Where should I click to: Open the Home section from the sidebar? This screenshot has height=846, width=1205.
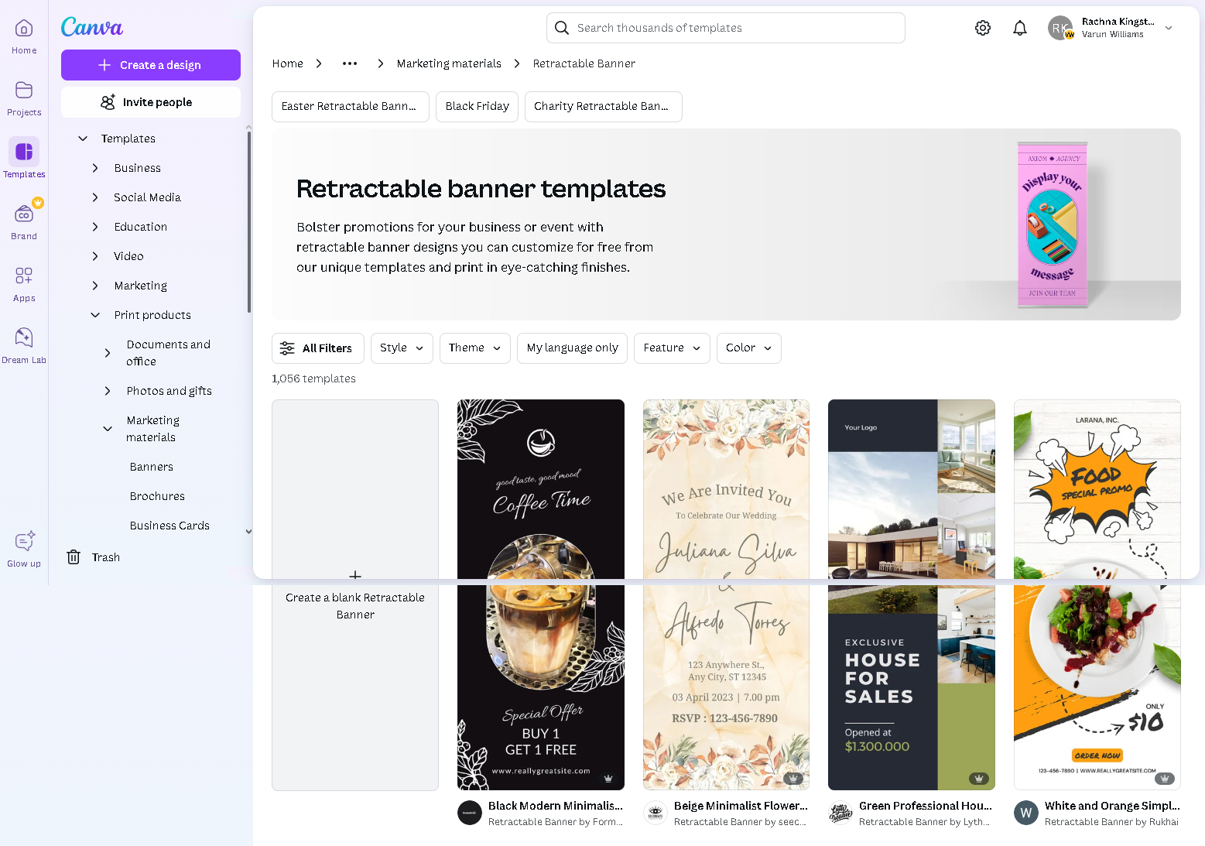tap(23, 35)
